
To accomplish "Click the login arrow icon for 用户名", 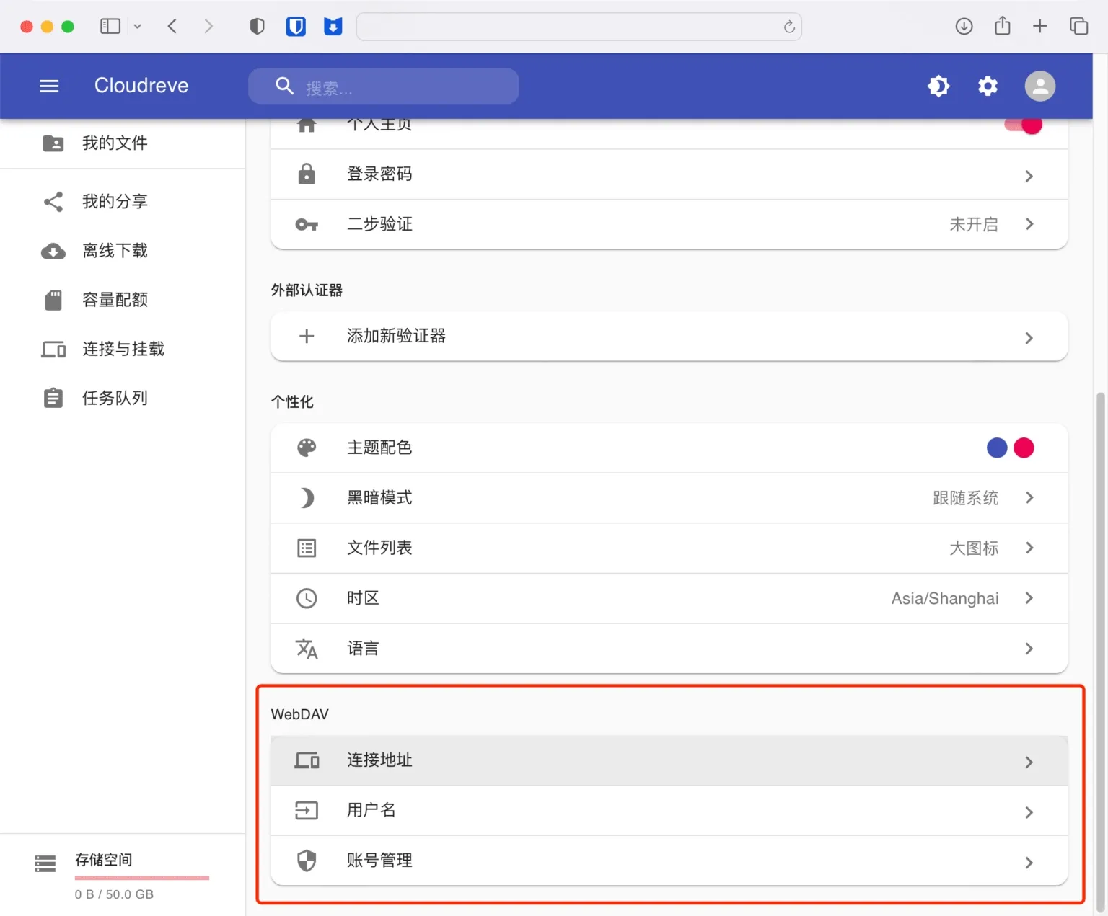I will (307, 811).
